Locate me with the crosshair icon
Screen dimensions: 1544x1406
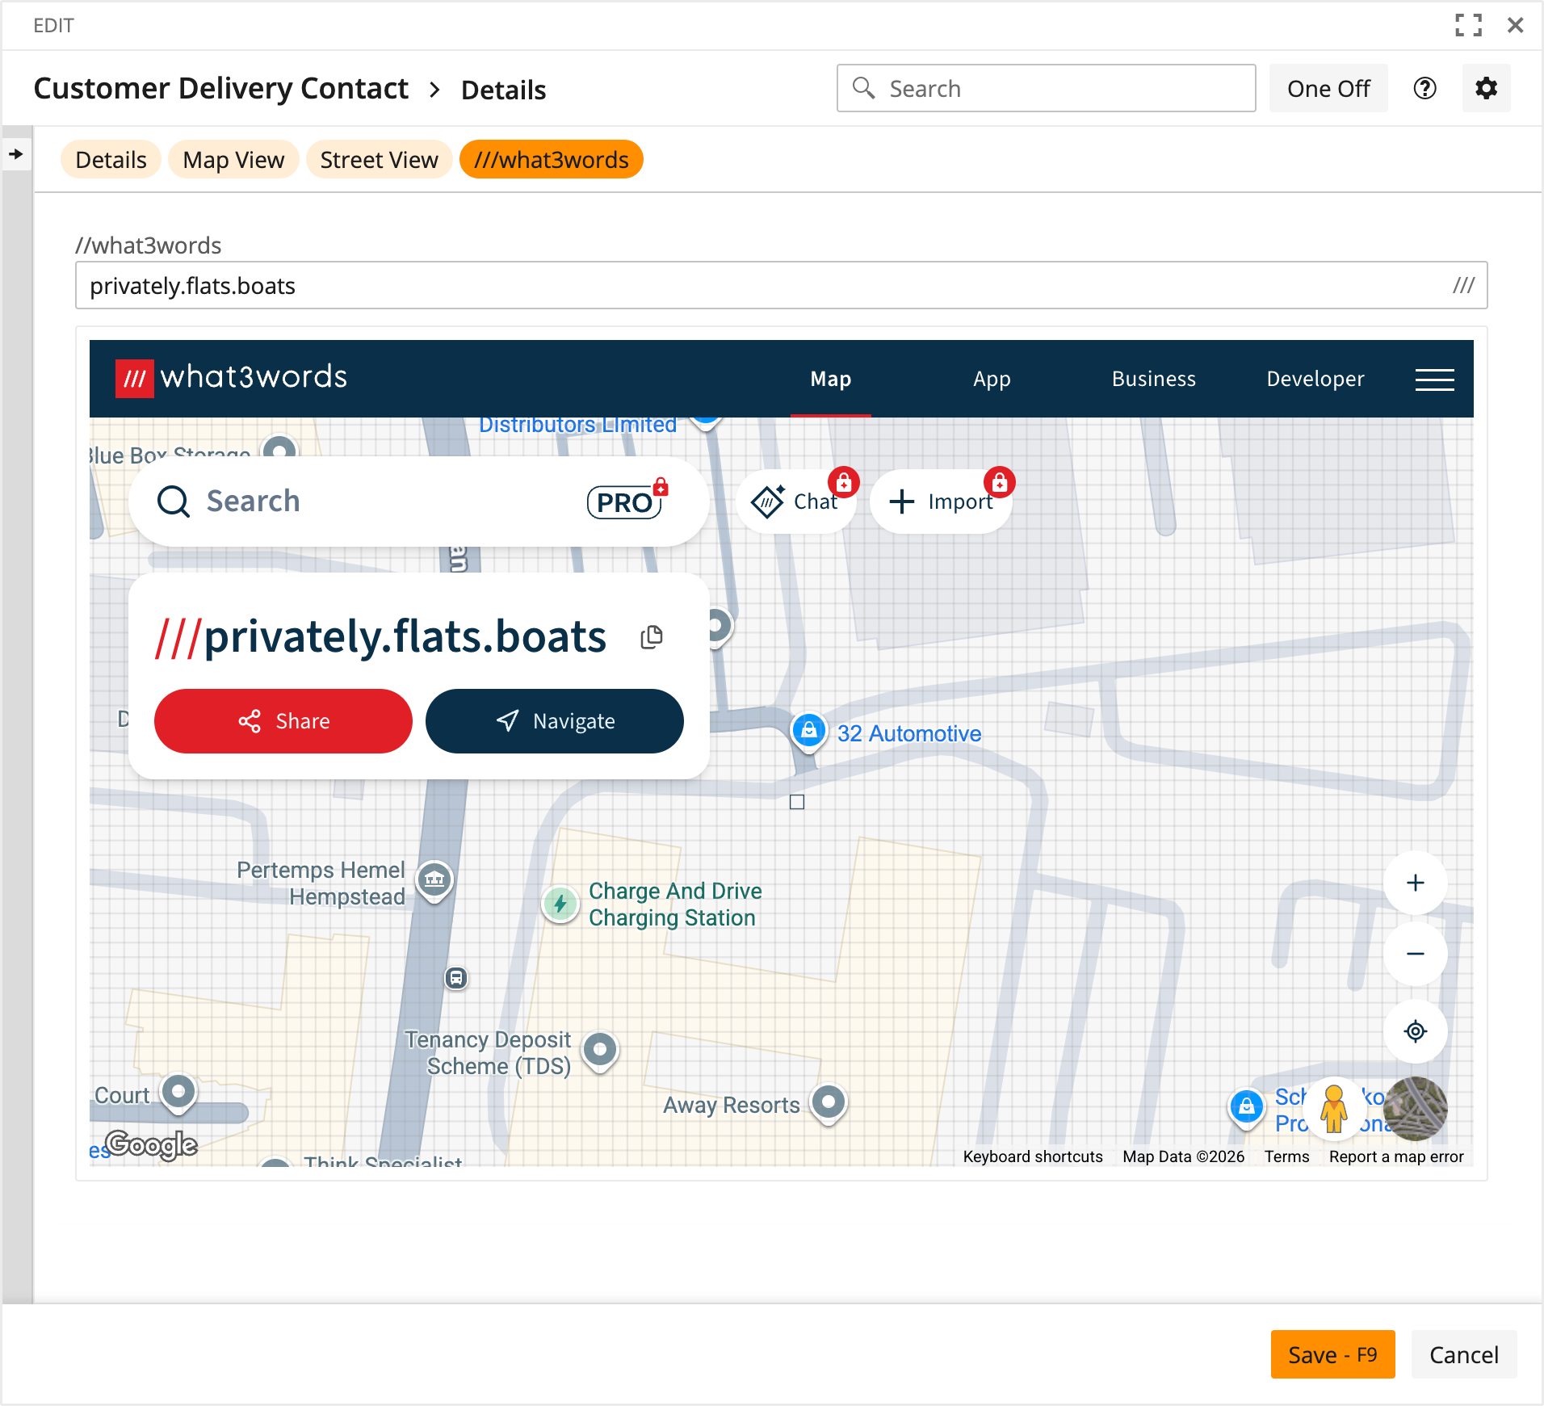(x=1415, y=1031)
